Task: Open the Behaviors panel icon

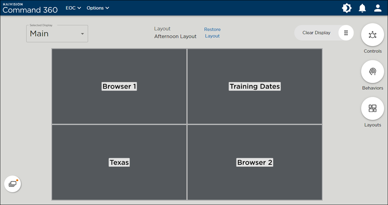Action: coord(372,72)
